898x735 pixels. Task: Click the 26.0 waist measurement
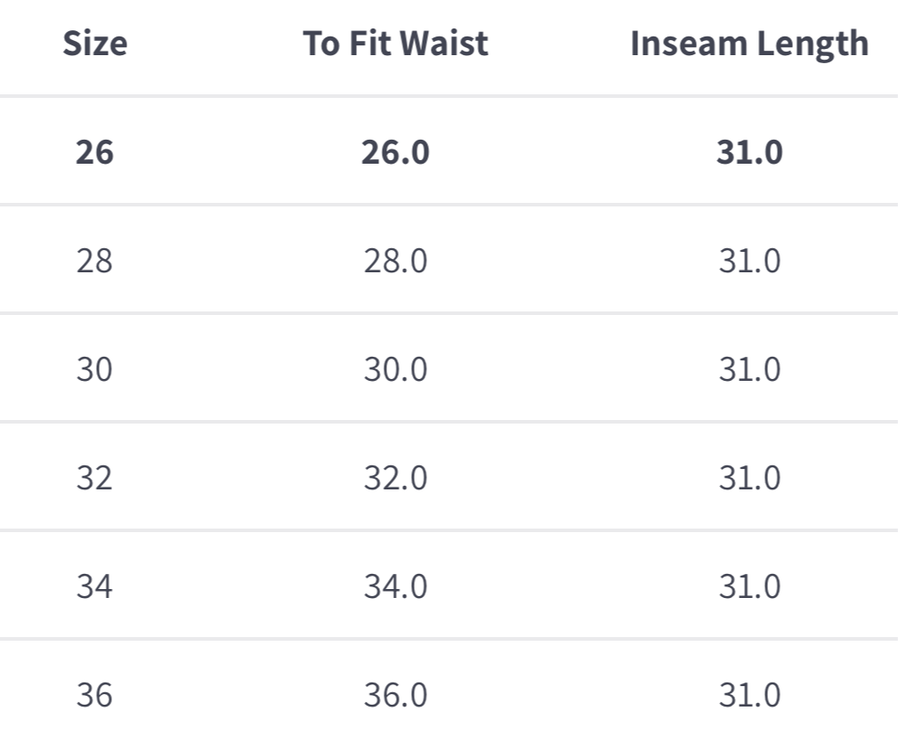coord(395,153)
